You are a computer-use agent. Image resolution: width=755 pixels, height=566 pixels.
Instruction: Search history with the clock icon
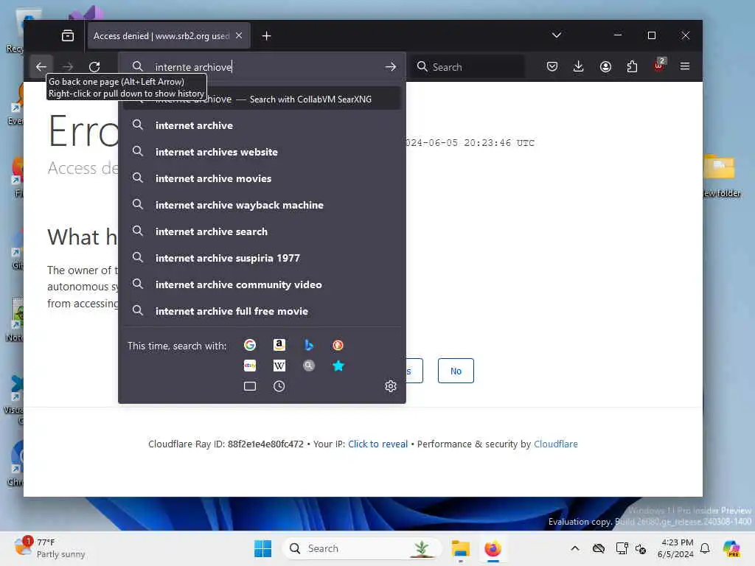(x=279, y=386)
